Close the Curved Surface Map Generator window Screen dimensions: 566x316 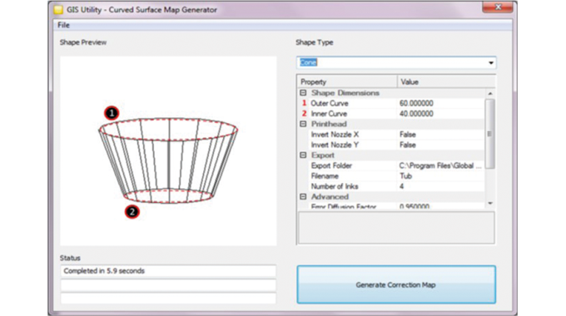coord(498,7)
